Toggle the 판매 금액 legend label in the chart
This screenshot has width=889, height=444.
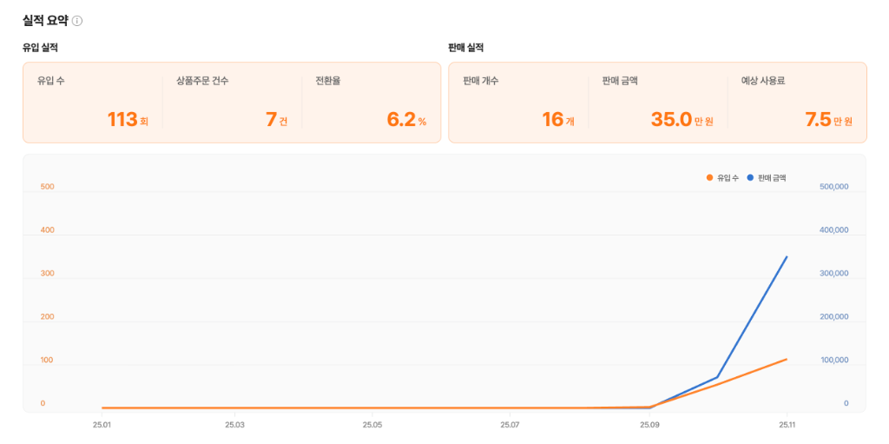point(772,177)
